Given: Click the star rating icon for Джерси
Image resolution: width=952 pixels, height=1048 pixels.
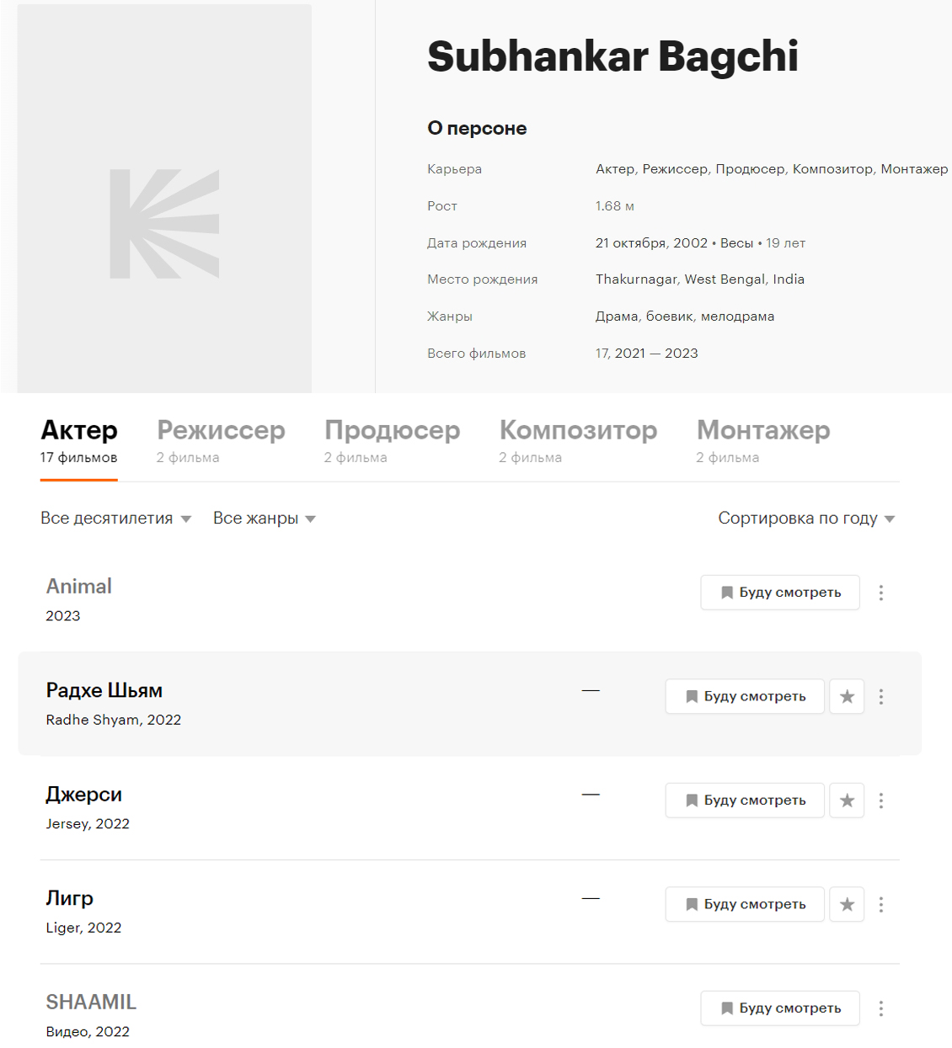Looking at the screenshot, I should click(x=847, y=801).
